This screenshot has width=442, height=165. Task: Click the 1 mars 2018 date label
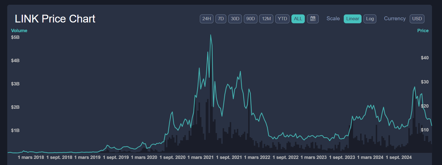[31, 157]
